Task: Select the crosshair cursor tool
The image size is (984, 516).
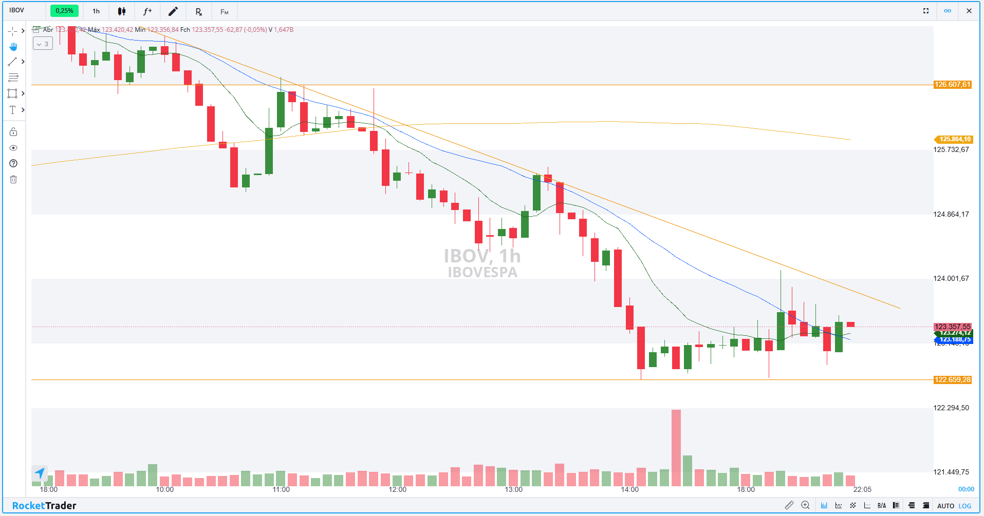Action: pyautogui.click(x=12, y=31)
